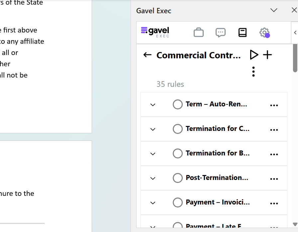The height and width of the screenshot is (232, 298).
Task: Go back with the left arrow
Action: click(x=147, y=55)
